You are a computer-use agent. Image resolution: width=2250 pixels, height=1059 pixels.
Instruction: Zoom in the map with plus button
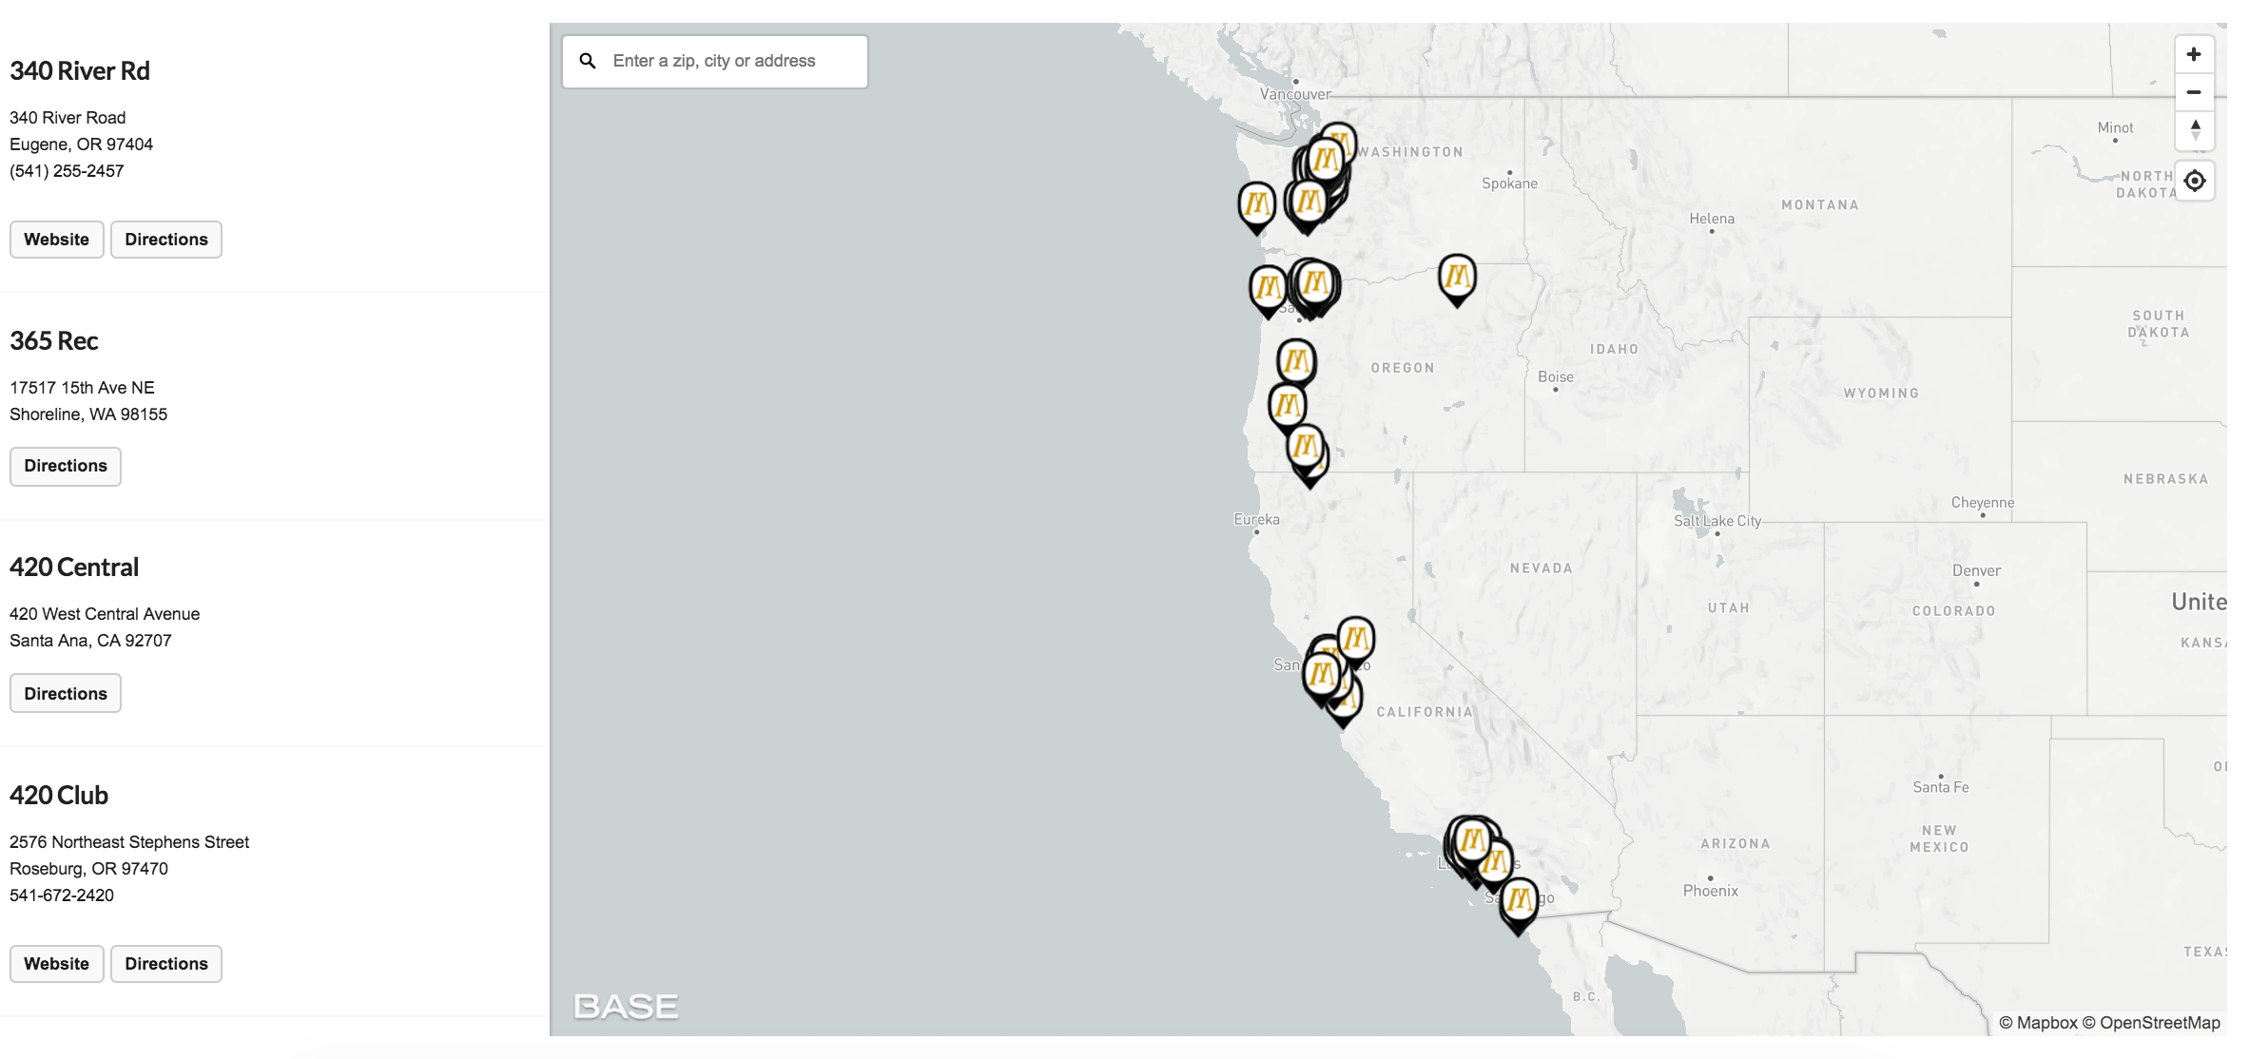tap(2194, 55)
